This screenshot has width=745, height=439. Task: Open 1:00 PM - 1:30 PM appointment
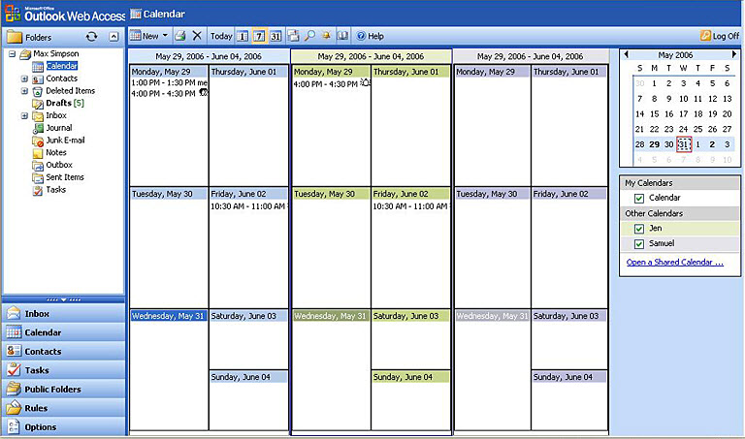[x=169, y=82]
